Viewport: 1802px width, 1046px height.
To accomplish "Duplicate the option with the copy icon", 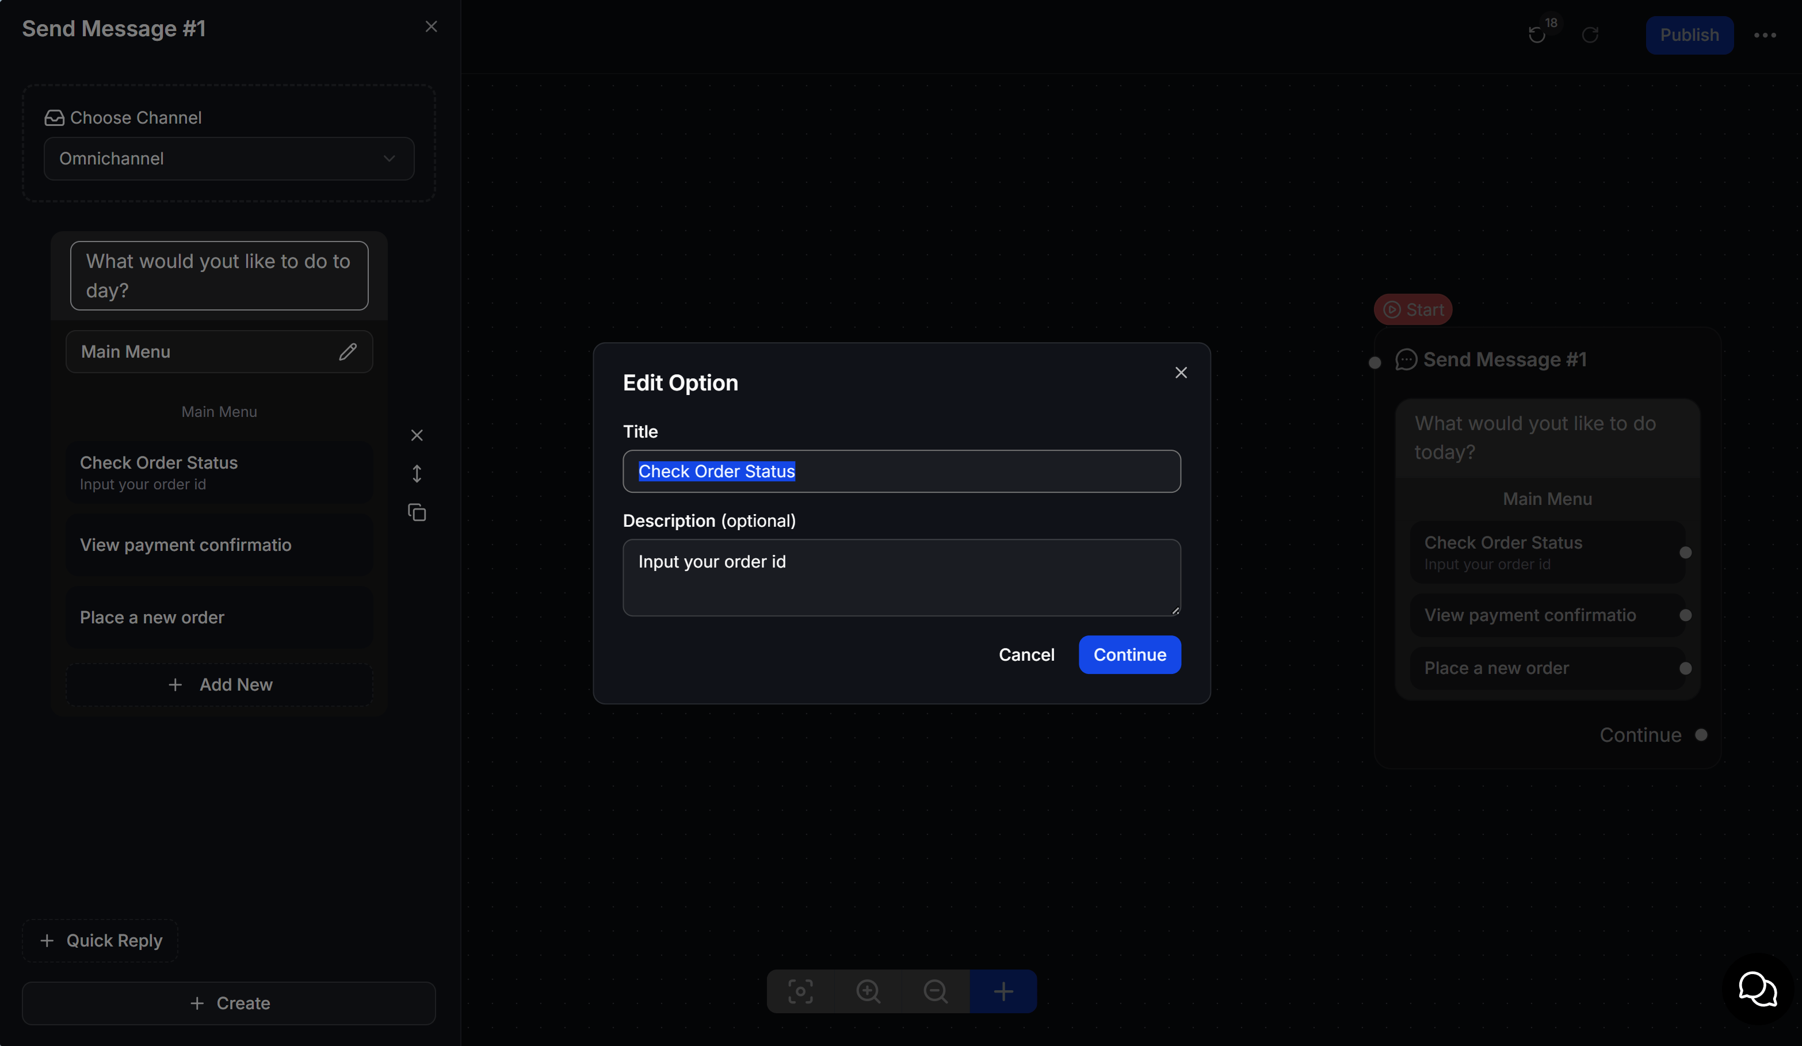I will (x=417, y=512).
